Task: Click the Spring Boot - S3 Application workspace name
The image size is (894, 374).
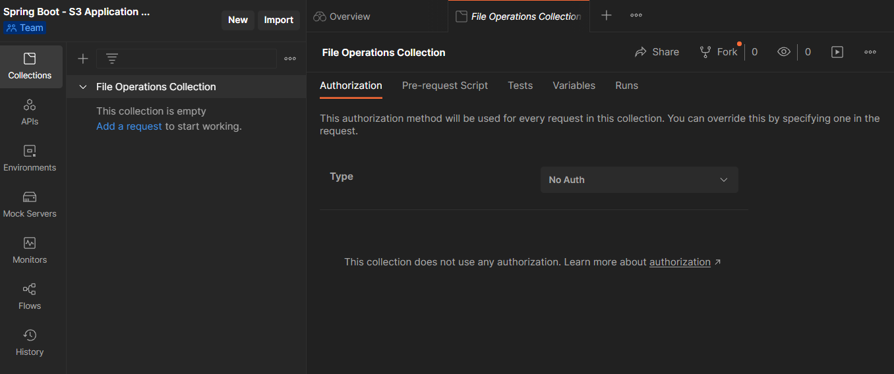Action: click(76, 12)
